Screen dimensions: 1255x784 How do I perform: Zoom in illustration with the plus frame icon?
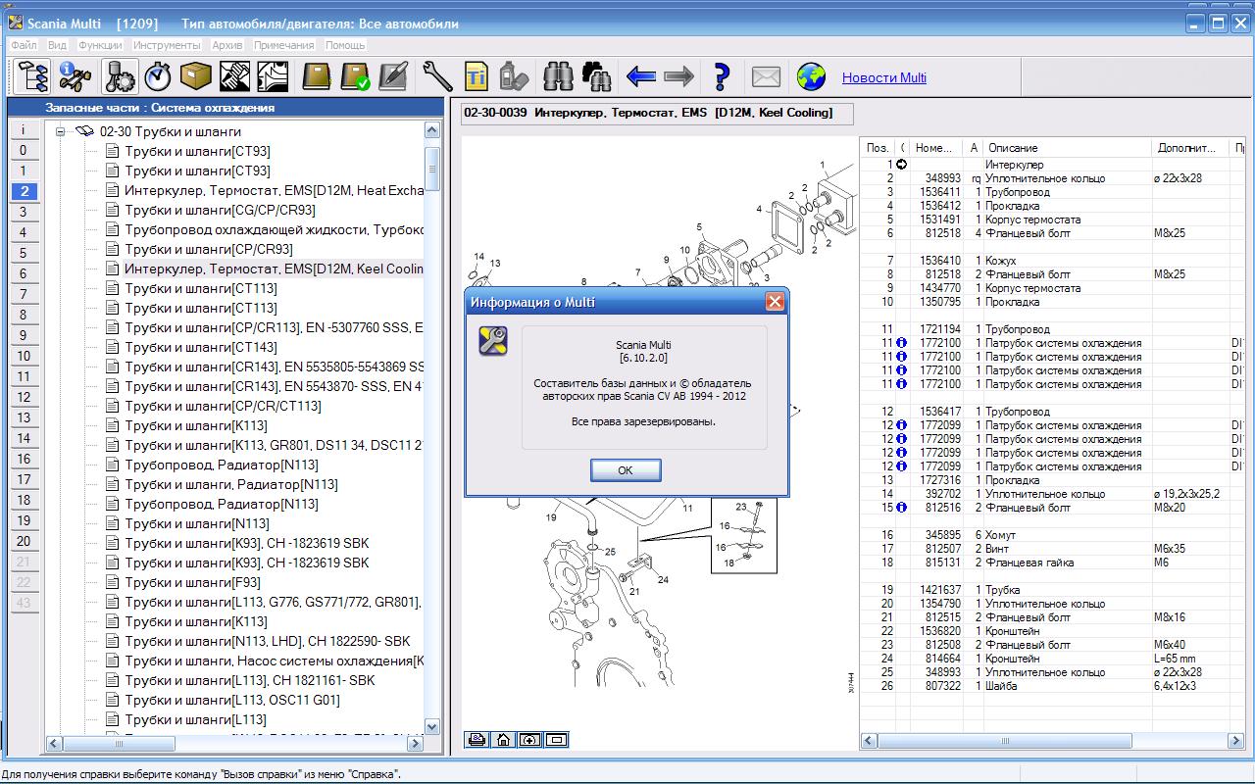(x=529, y=740)
